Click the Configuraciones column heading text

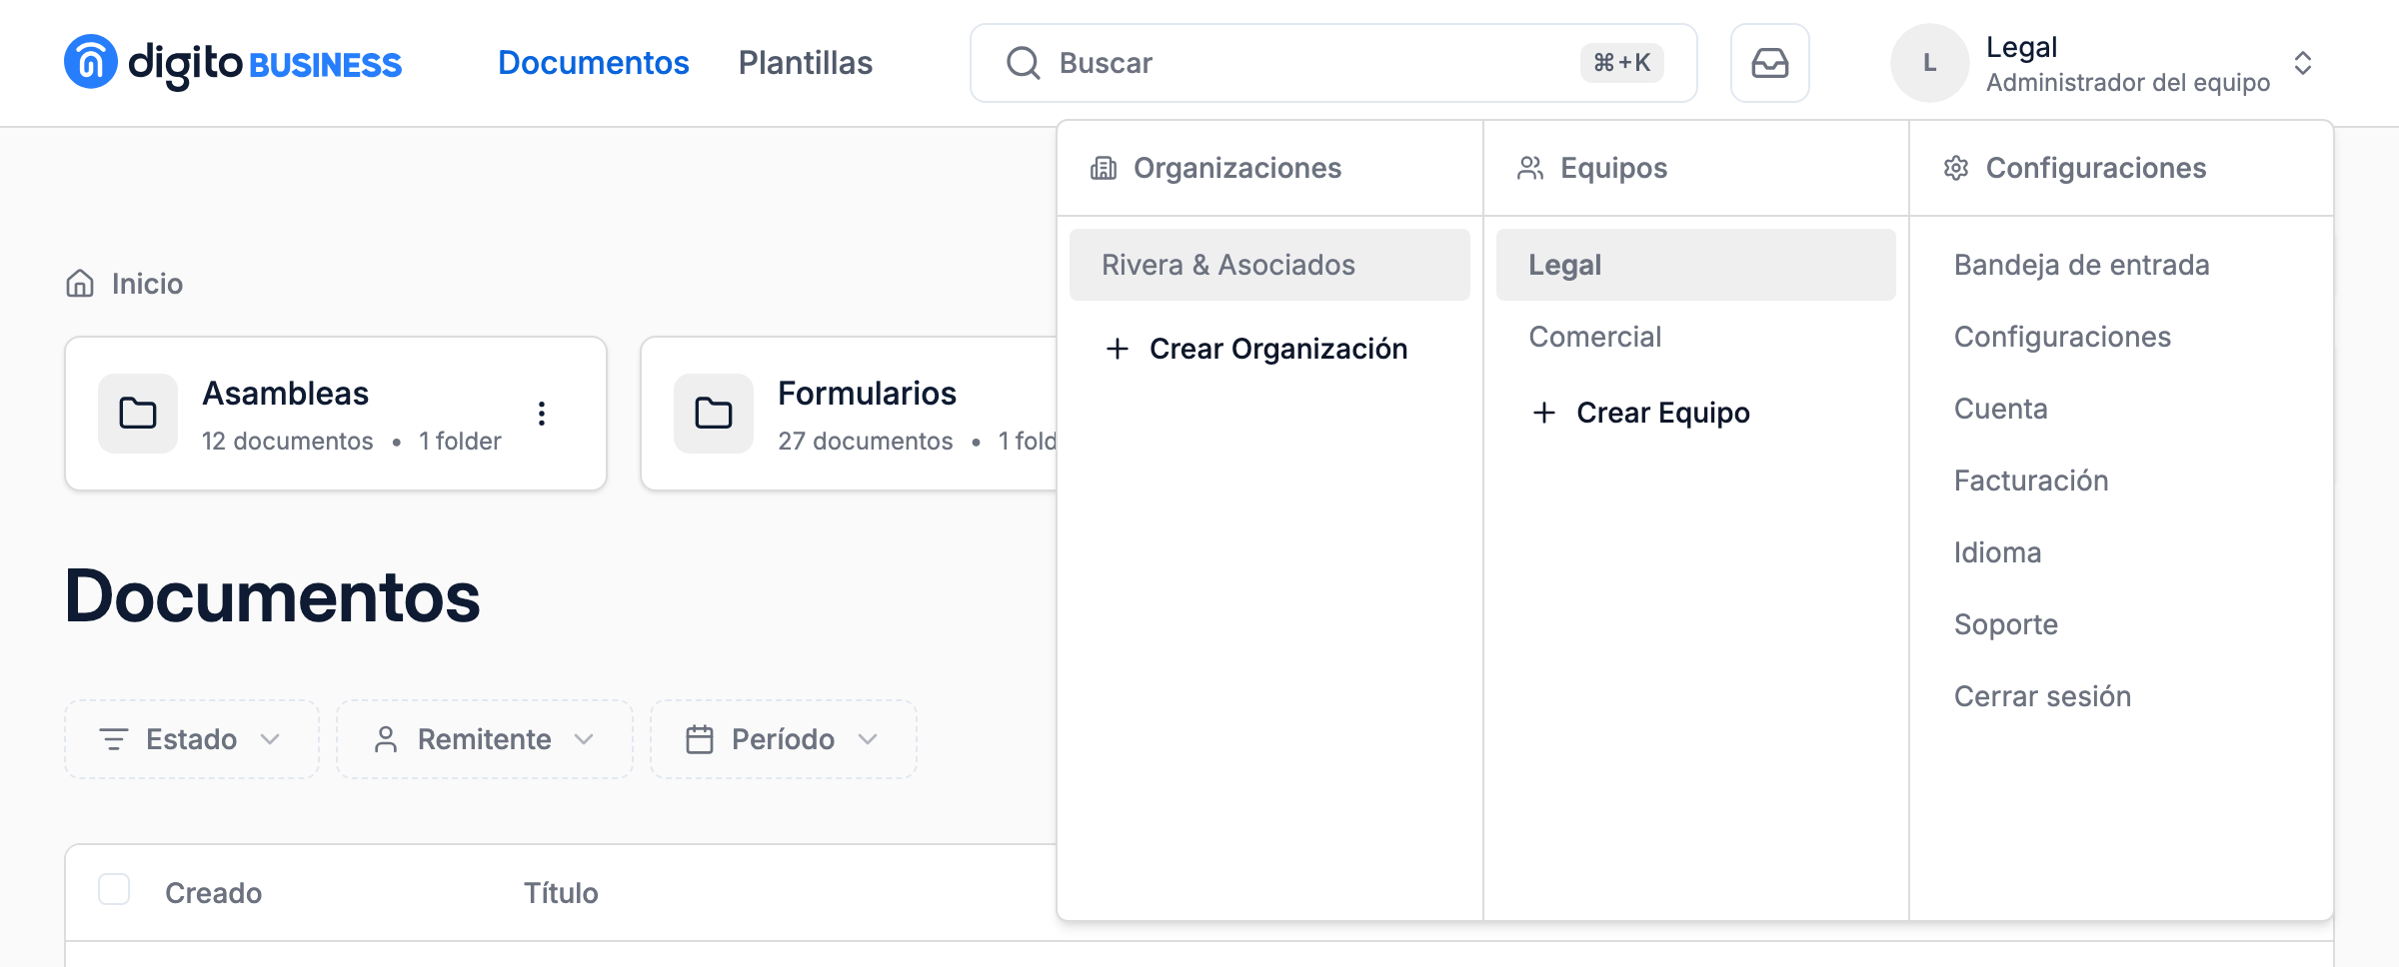pyautogui.click(x=2096, y=168)
